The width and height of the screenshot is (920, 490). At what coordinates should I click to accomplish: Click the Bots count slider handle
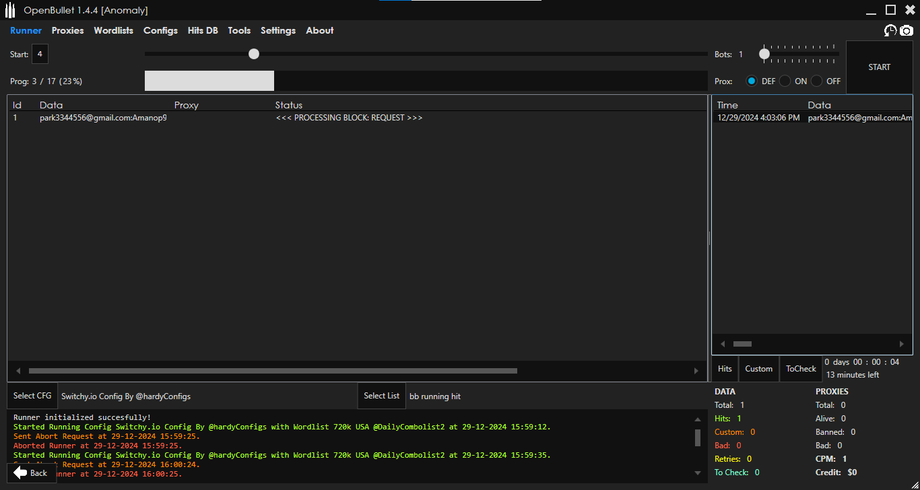point(764,54)
